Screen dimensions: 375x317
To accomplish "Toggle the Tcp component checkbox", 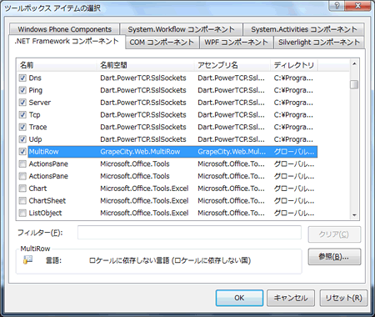I will point(22,114).
